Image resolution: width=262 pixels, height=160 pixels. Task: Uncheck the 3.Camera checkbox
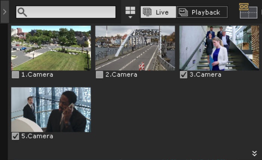click(184, 75)
